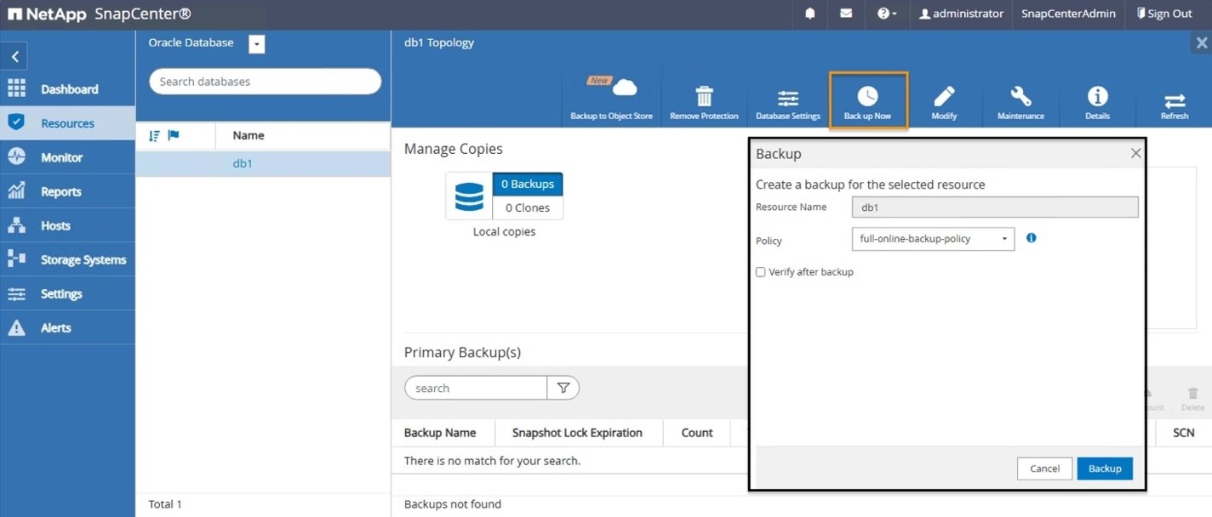Click the Count column header

[x=697, y=433]
